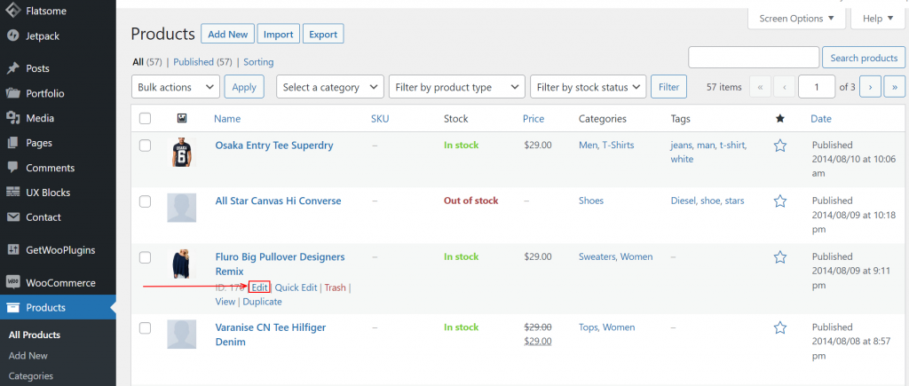Check the All Star Canvas Hi checkbox

click(x=145, y=201)
